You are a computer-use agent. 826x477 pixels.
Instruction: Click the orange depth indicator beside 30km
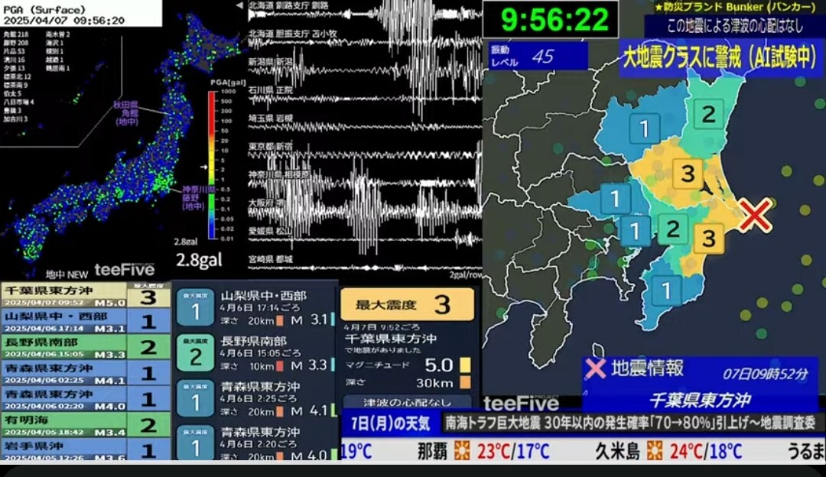click(x=465, y=383)
